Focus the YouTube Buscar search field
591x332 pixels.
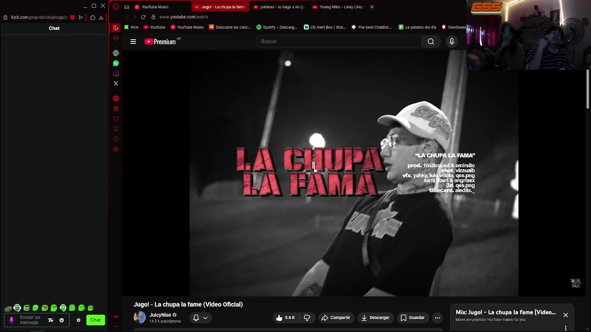338,41
